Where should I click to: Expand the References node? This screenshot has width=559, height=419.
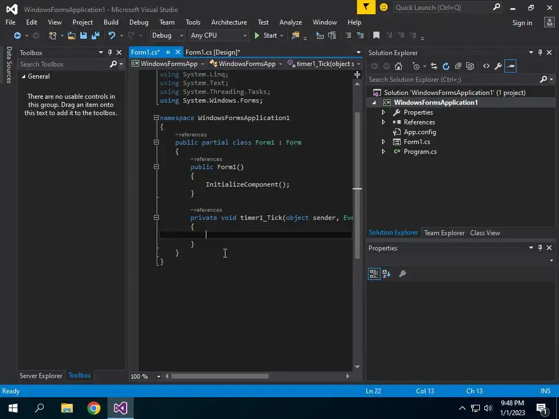click(x=384, y=122)
